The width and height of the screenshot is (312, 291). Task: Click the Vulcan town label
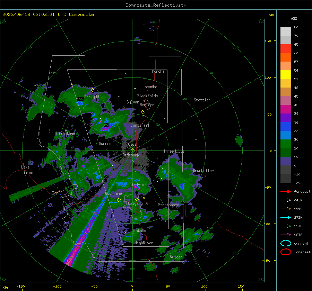(176, 257)
